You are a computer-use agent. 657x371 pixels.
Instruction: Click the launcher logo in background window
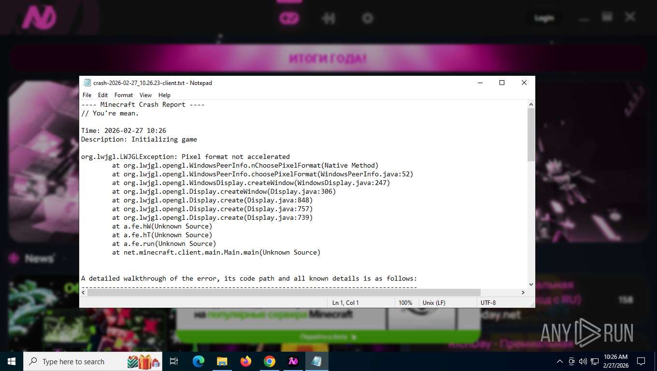click(x=40, y=18)
